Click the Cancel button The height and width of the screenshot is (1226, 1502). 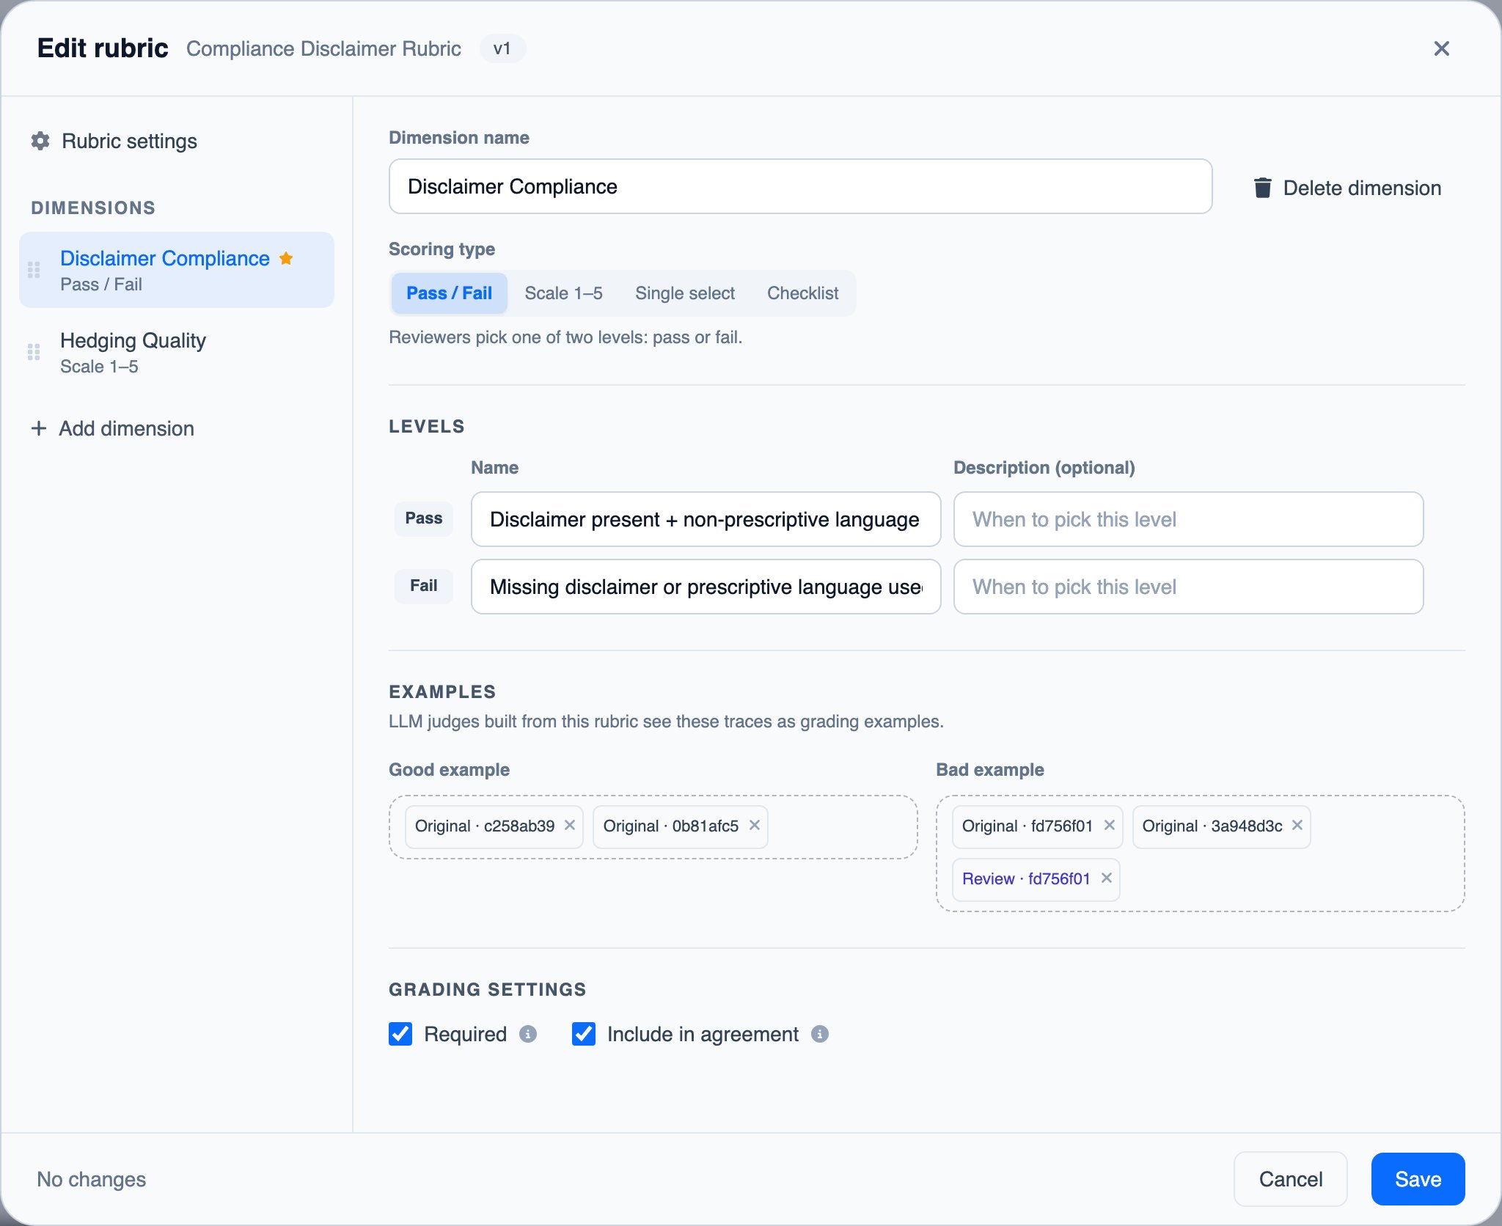tap(1291, 1179)
